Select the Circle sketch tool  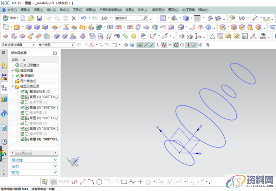99,182
